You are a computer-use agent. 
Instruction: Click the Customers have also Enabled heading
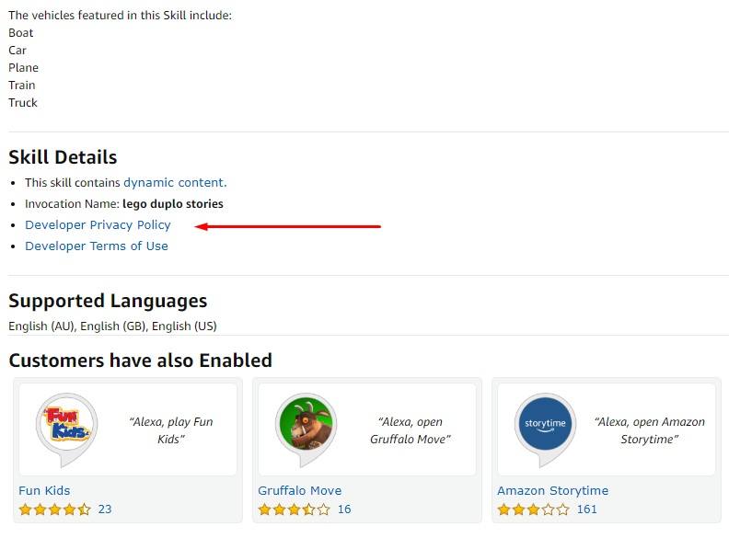(141, 361)
